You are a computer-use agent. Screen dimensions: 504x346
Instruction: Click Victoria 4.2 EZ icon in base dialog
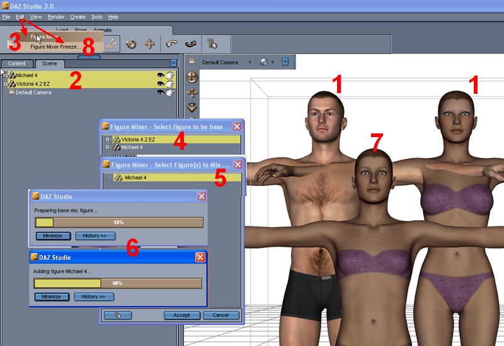[x=117, y=140]
